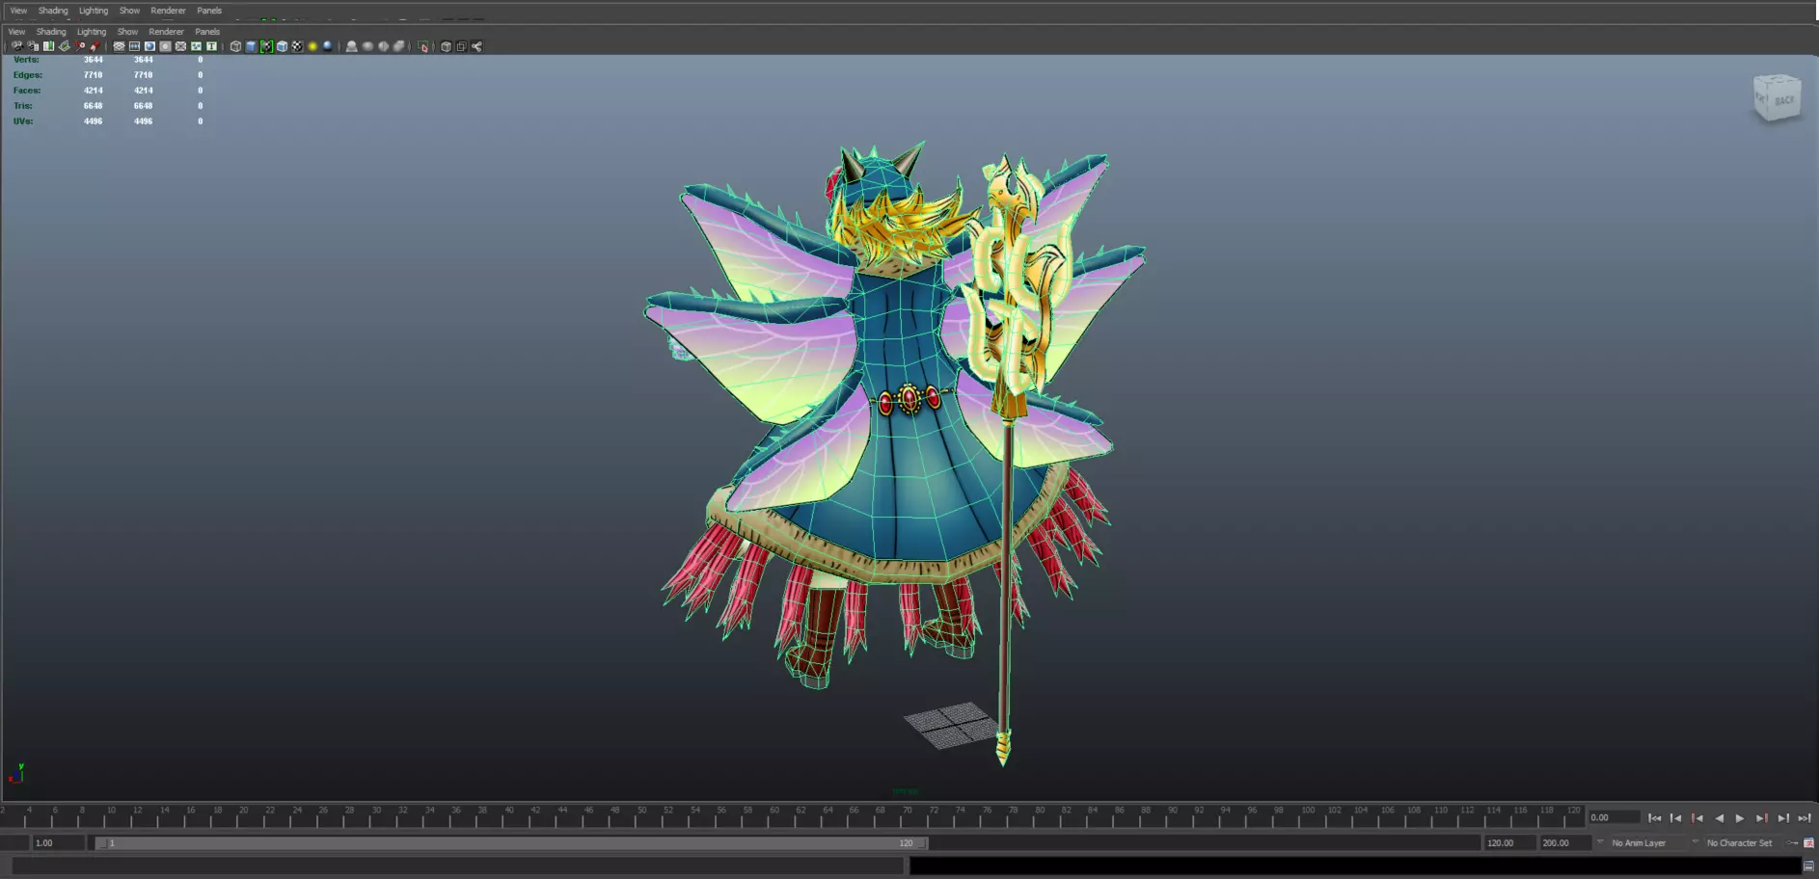Toggle the Resolution Gate display

click(149, 46)
